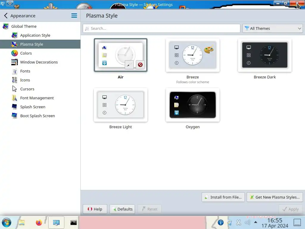
Task: Click the Reset button
Action: [x=150, y=209]
